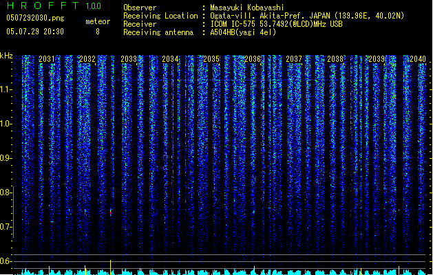Click the 2036 time marker

click(x=253, y=59)
